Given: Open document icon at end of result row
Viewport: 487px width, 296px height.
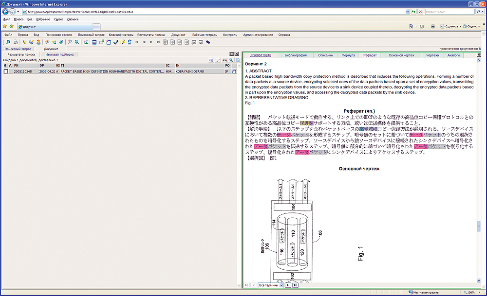Looking at the screenshot, I should coord(233,71).
